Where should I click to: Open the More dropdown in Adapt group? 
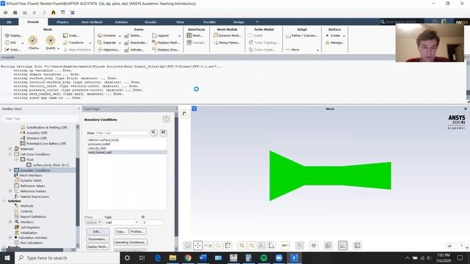pos(302,50)
